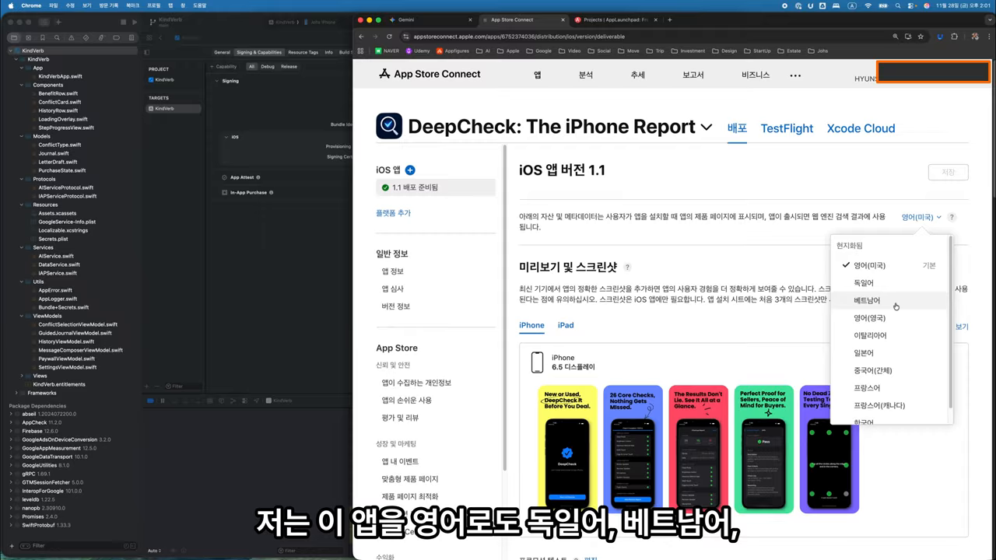Collapse the Signing section in Xcode
This screenshot has height=560, width=996.
(x=218, y=81)
